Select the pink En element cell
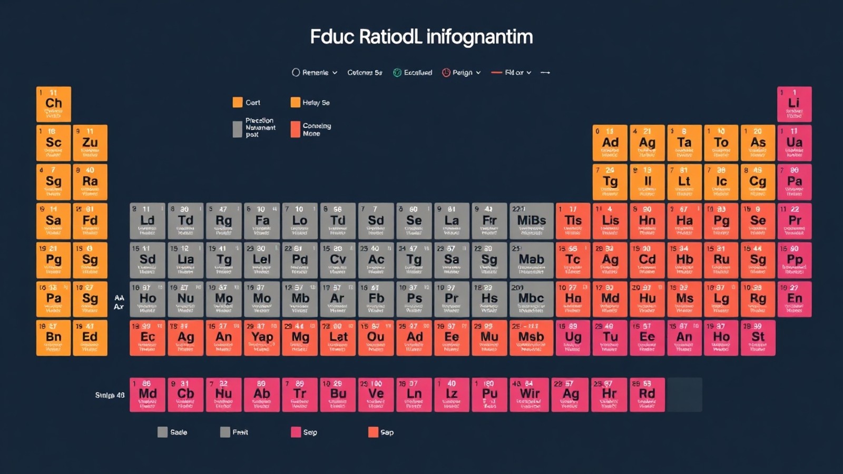This screenshot has height=474, width=843. coord(795,299)
